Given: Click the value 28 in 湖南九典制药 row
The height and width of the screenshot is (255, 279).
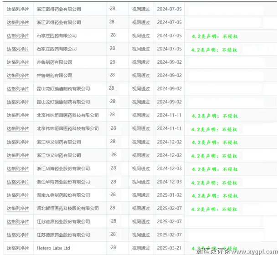Looking at the screenshot, I should tap(113, 194).
